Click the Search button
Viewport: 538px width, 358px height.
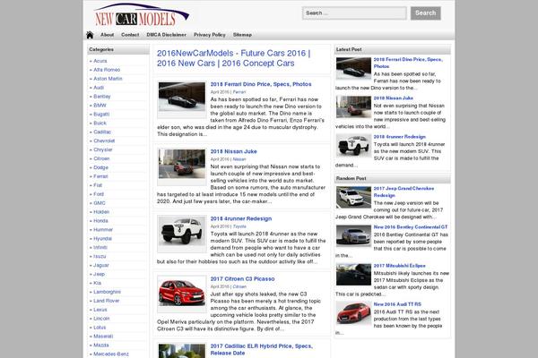[x=425, y=13]
